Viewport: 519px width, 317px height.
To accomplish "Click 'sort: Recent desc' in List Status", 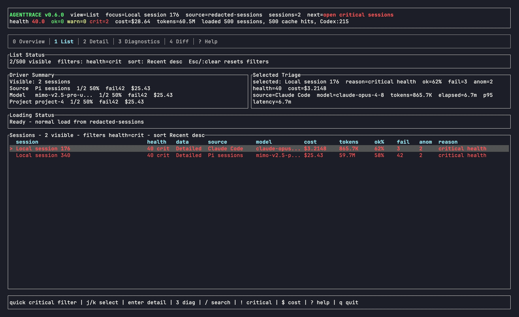I will (155, 62).
